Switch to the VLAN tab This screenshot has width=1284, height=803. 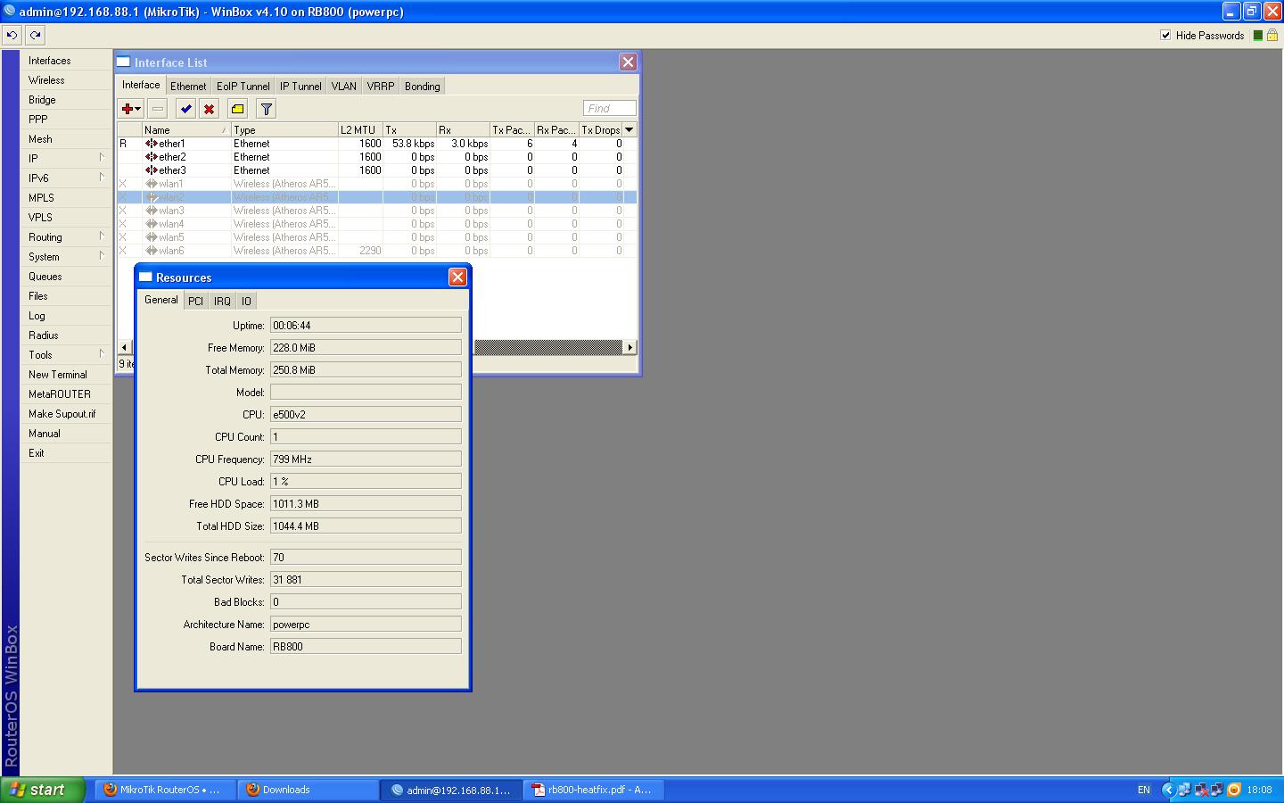pos(343,87)
